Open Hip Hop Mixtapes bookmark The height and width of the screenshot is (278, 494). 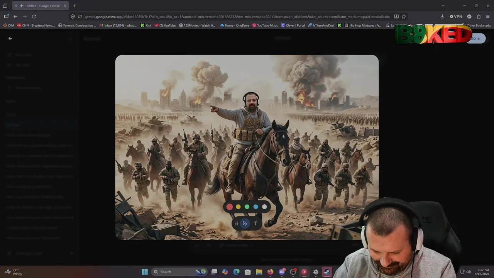[x=363, y=25]
